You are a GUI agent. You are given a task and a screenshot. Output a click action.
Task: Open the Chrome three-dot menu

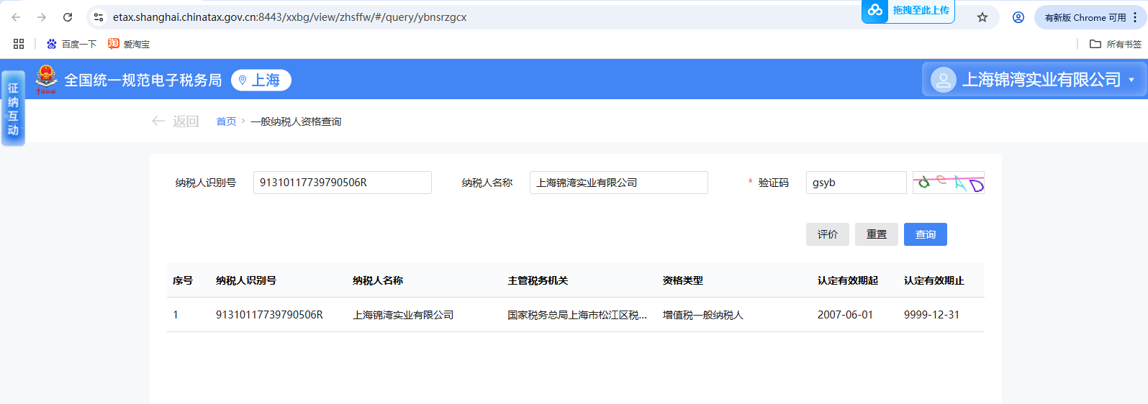click(x=1135, y=17)
